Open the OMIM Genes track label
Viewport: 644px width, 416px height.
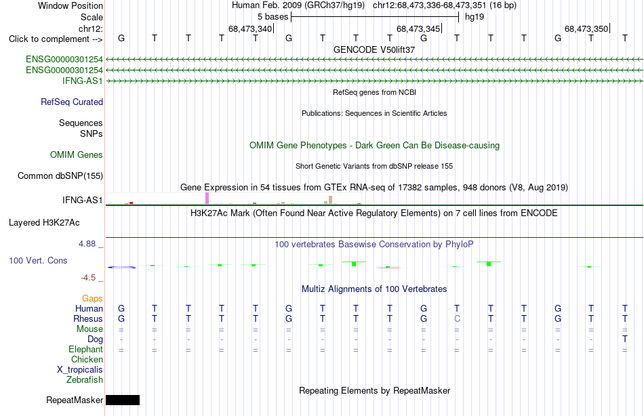coord(76,155)
